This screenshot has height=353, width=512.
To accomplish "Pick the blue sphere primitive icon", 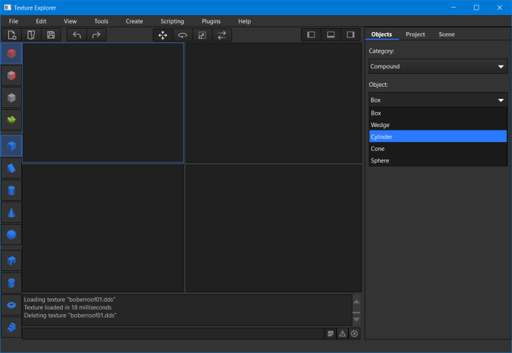I will (11, 234).
